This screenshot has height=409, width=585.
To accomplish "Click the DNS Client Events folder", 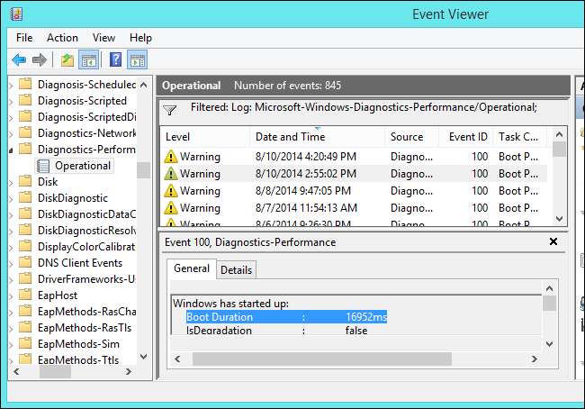I will coord(79,263).
